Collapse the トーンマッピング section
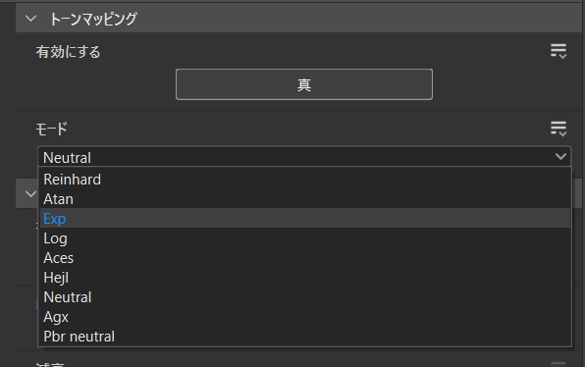The height and width of the screenshot is (367, 585). pos(30,19)
